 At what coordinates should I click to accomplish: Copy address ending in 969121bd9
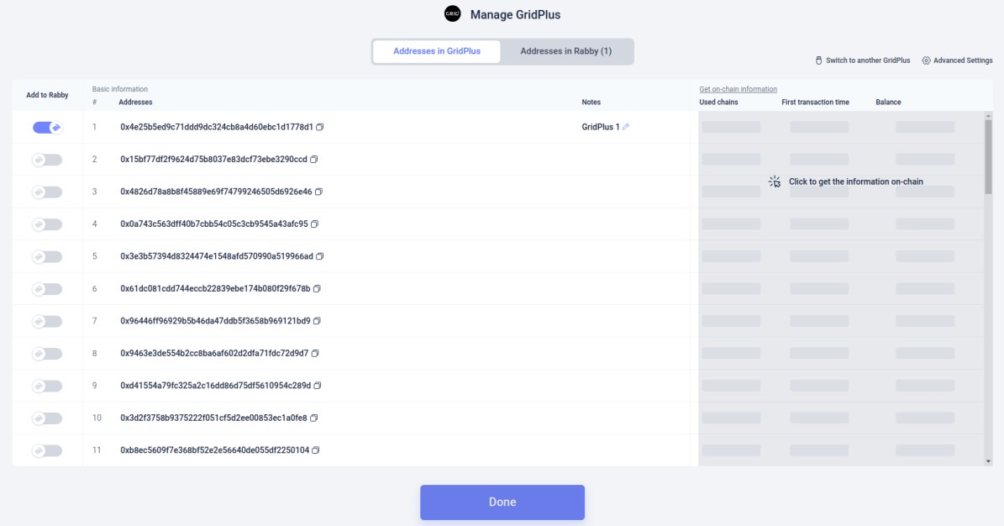(x=317, y=320)
